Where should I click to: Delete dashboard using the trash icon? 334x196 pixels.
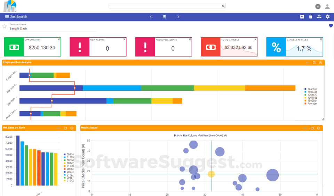pos(310,16)
